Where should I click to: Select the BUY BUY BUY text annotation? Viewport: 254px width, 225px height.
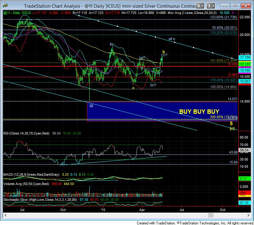[199, 112]
